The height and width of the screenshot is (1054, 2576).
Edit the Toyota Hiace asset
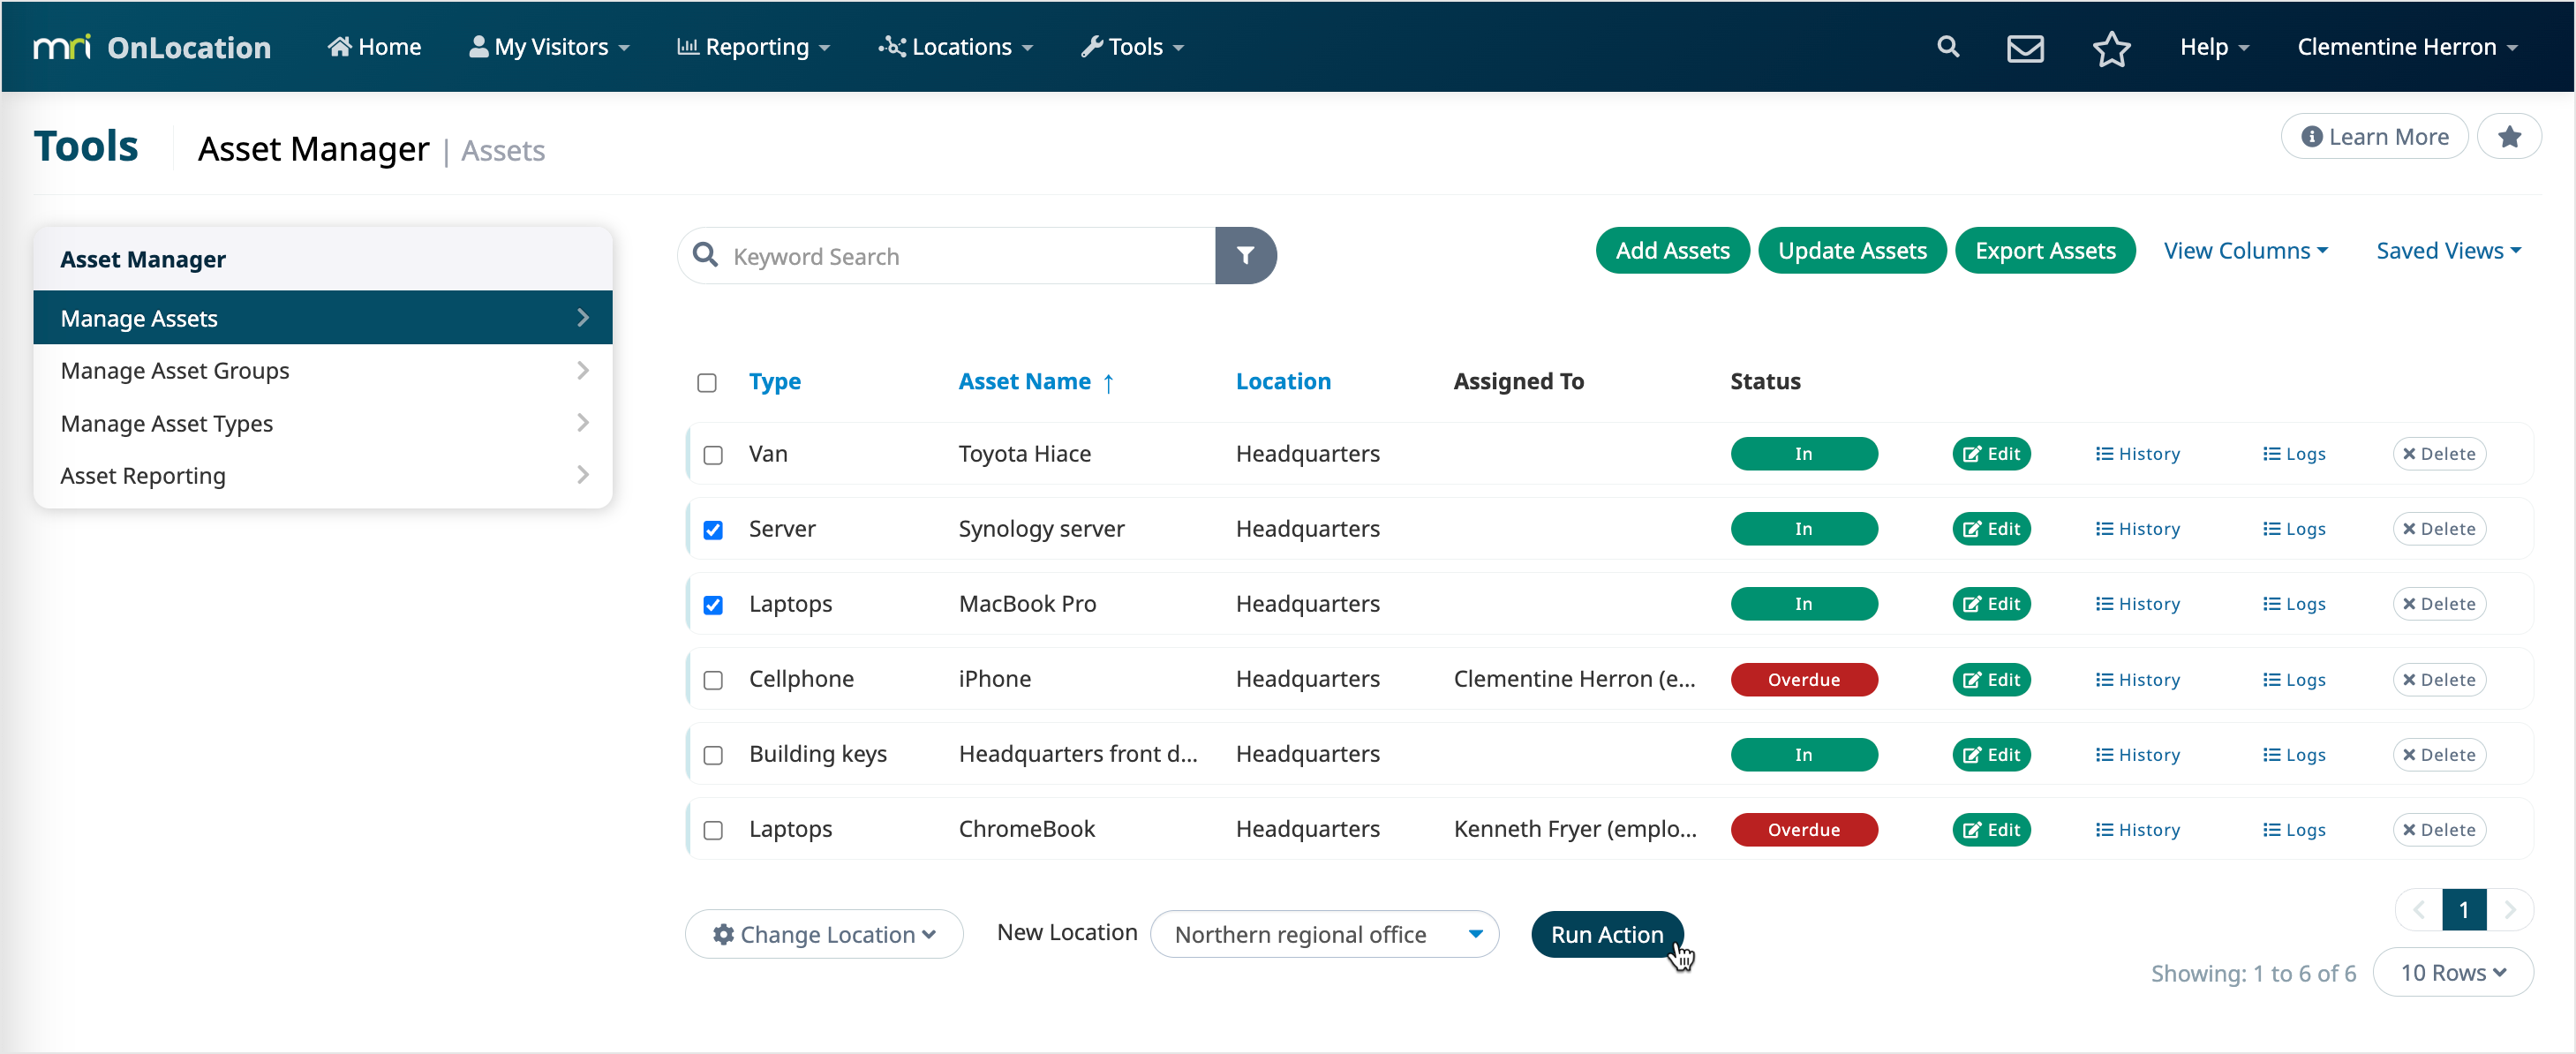(1990, 453)
